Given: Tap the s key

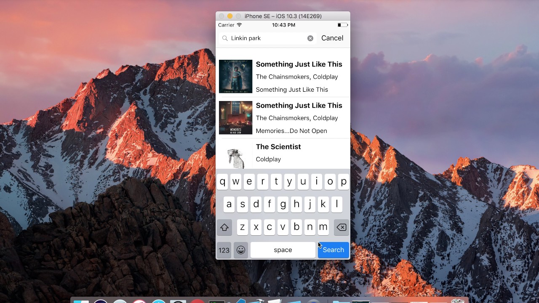Looking at the screenshot, I should 243,205.
